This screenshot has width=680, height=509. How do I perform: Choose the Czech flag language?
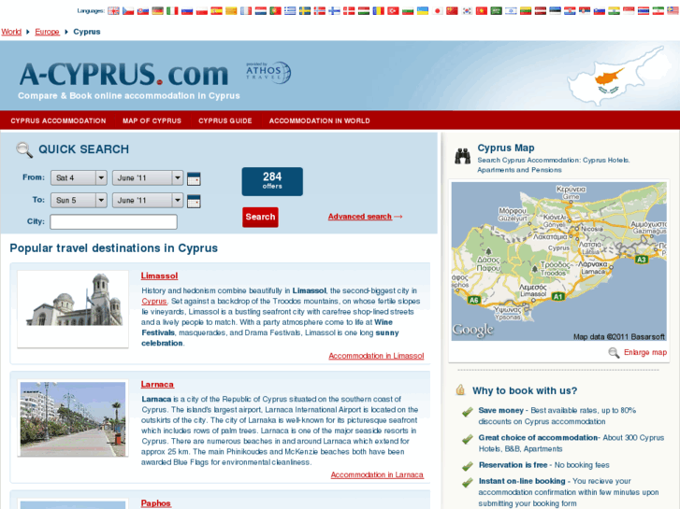pos(128,11)
